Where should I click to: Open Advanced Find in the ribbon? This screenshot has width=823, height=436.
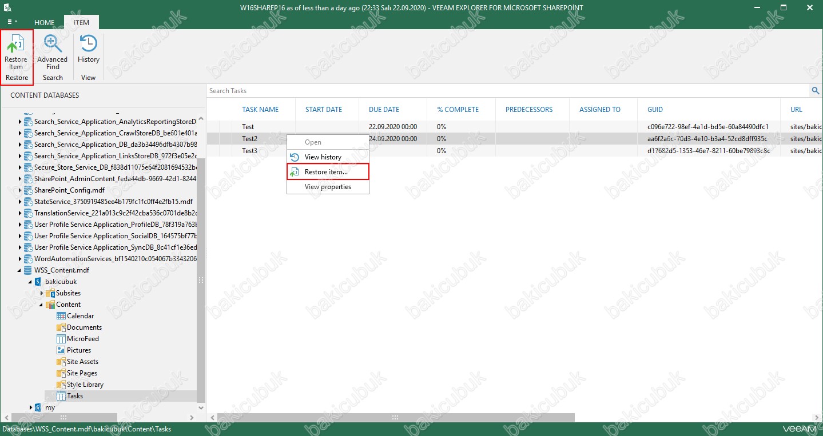[x=53, y=52]
